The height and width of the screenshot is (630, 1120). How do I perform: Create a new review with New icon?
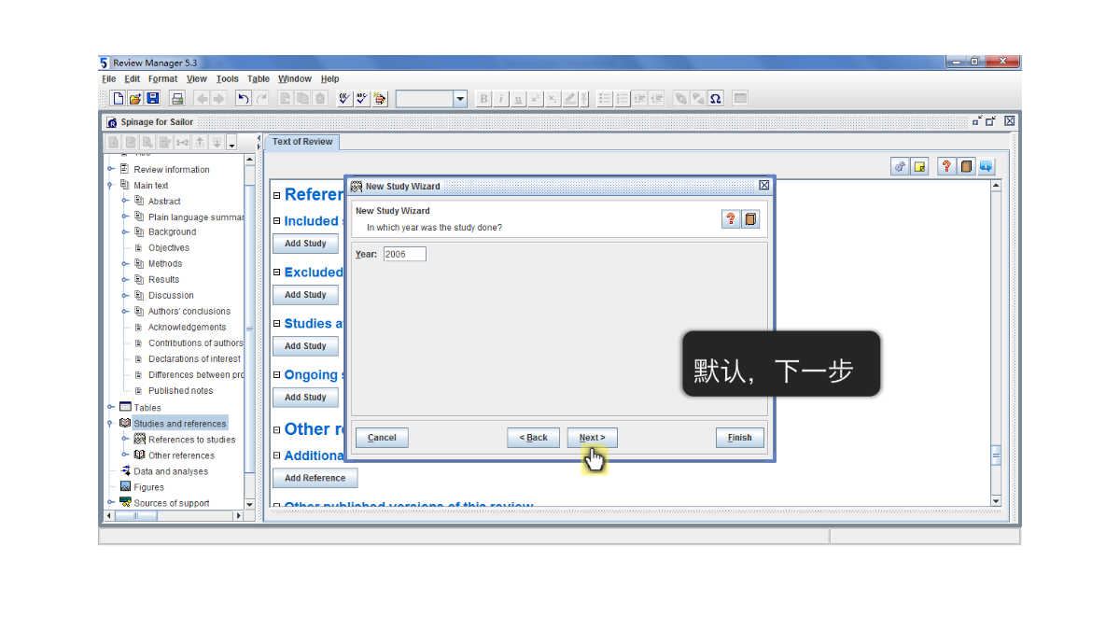pyautogui.click(x=119, y=98)
